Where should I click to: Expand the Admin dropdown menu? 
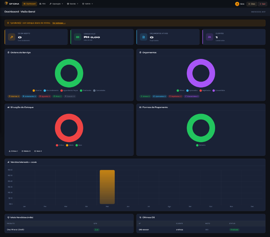coord(88,4)
